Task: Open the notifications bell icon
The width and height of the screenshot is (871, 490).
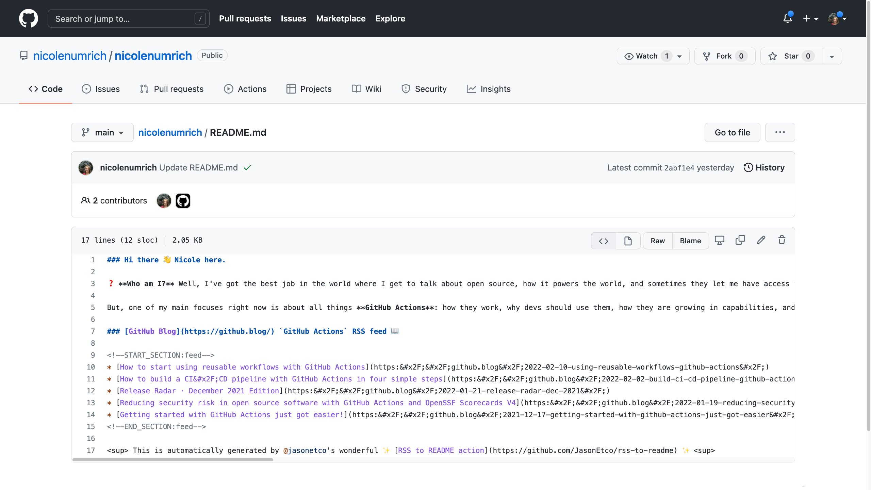Action: [787, 18]
